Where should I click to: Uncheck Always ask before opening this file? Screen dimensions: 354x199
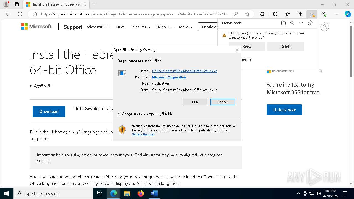pos(119,114)
